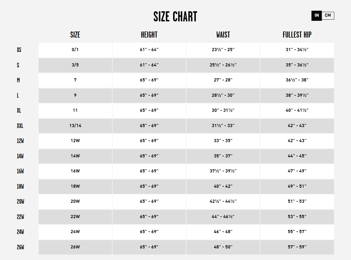Viewport: 351px width, 260px height.
Task: Select the S row hip 35" - 36½"
Action: 297,65
